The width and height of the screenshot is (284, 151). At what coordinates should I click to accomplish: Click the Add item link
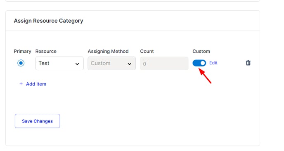click(x=36, y=84)
